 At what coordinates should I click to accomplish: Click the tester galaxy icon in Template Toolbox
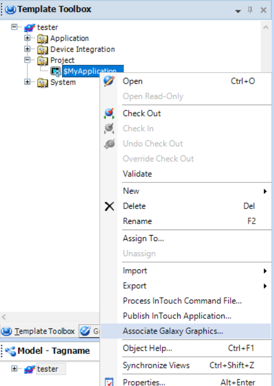(x=30, y=27)
